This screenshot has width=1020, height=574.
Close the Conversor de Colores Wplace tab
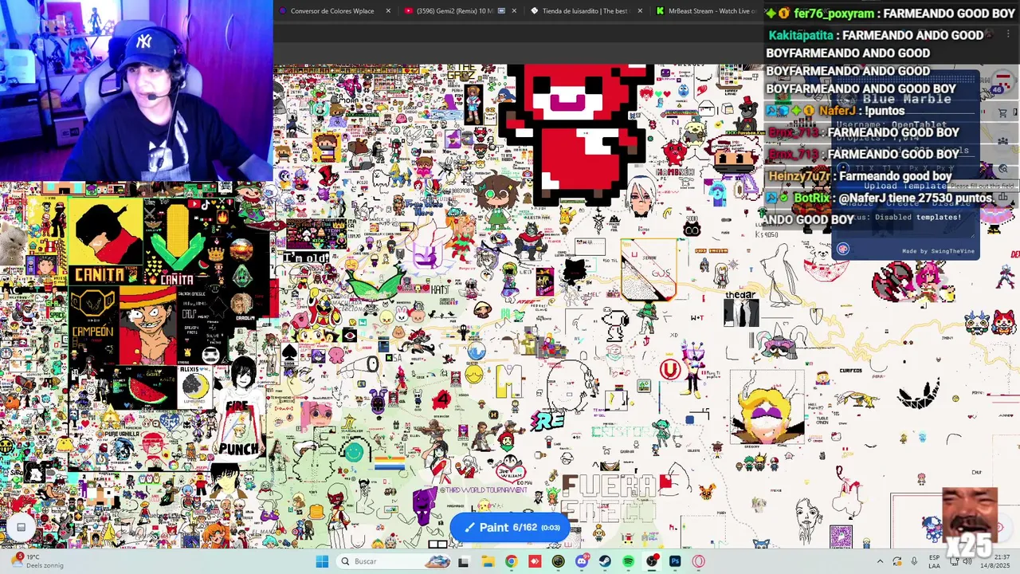[388, 11]
